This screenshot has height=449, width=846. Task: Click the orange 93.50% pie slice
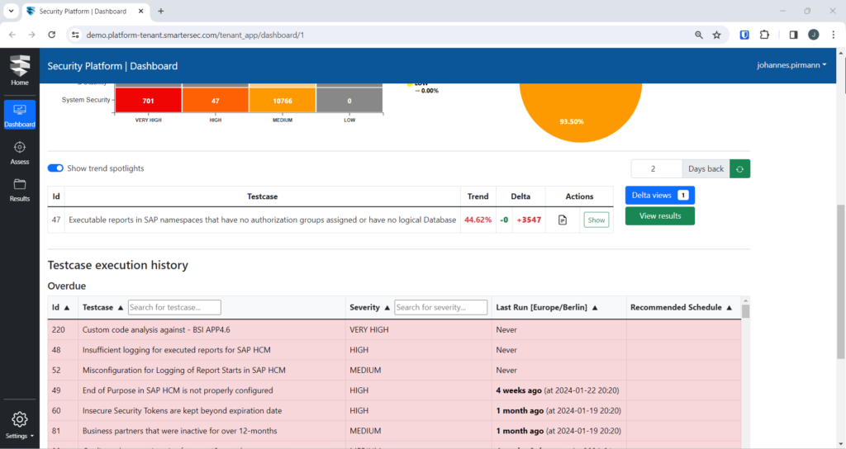pyautogui.click(x=581, y=112)
